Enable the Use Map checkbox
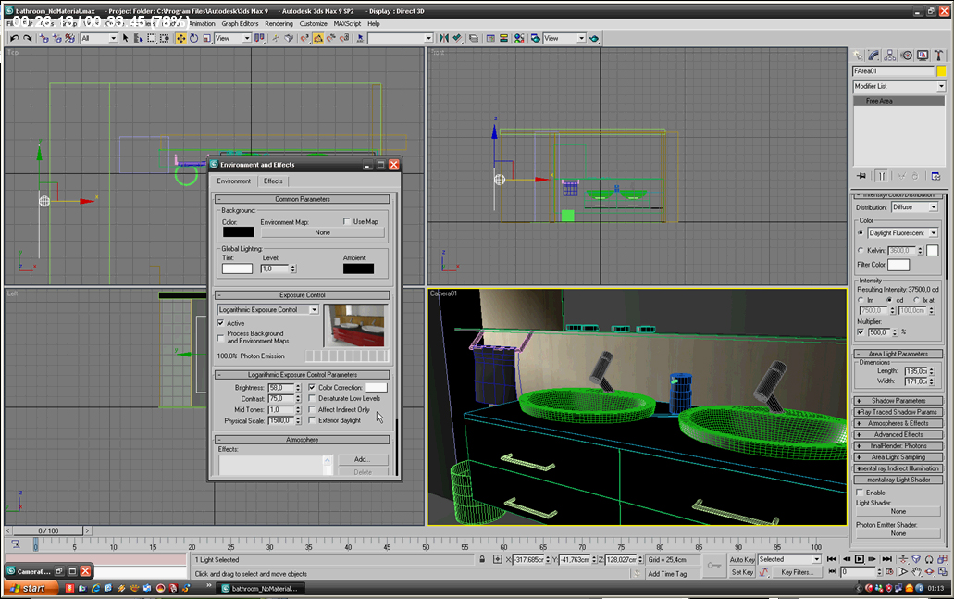 (347, 221)
